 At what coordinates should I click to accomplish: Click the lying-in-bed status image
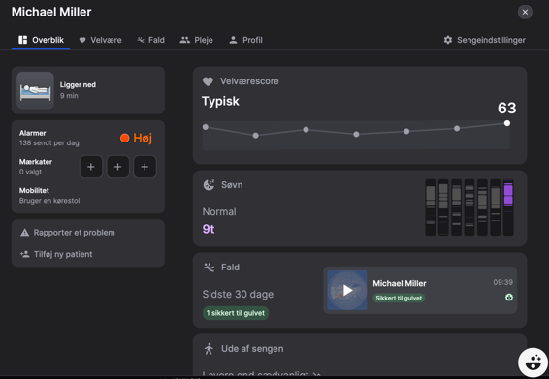pos(35,91)
